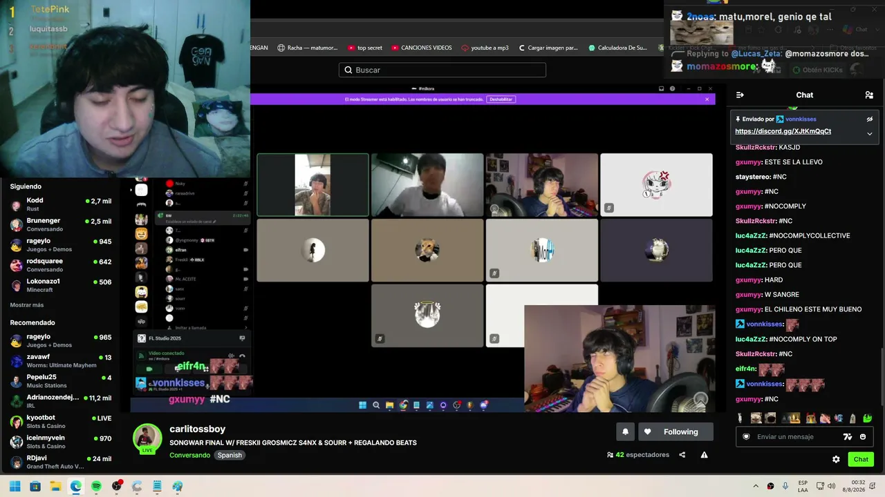The height and width of the screenshot is (497, 885).
Task: Open the chat identity shield icon
Action: pos(746,437)
